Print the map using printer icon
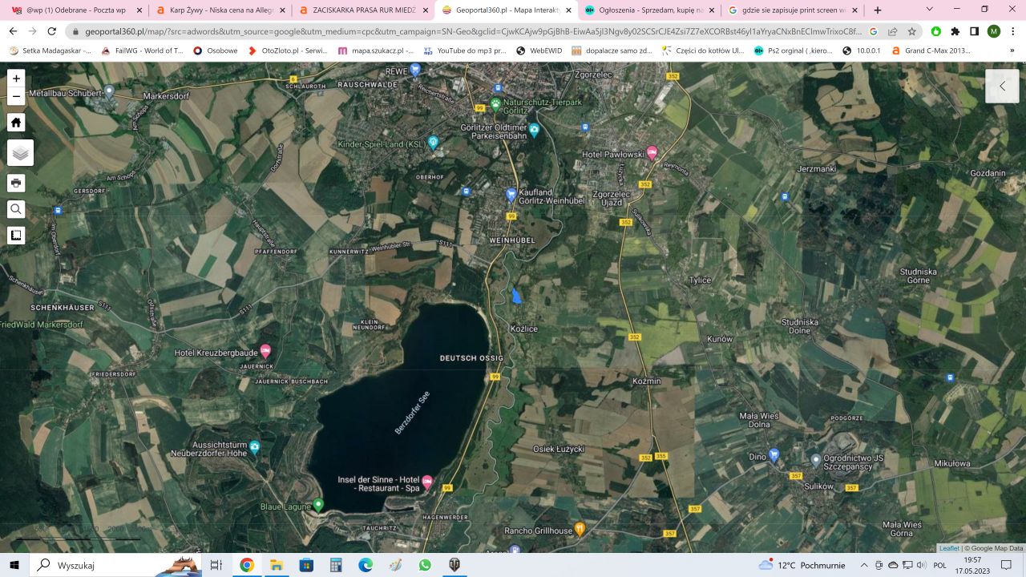This screenshot has width=1026, height=577. 16,184
